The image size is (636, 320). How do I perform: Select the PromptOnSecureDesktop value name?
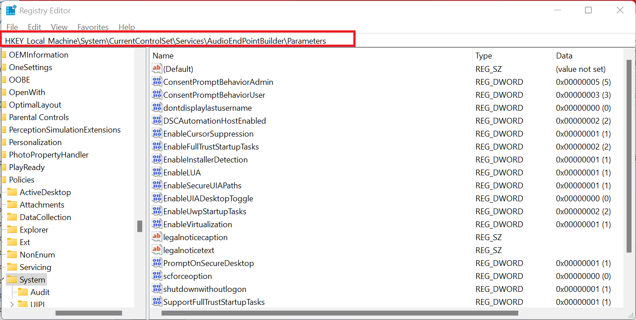tap(208, 263)
